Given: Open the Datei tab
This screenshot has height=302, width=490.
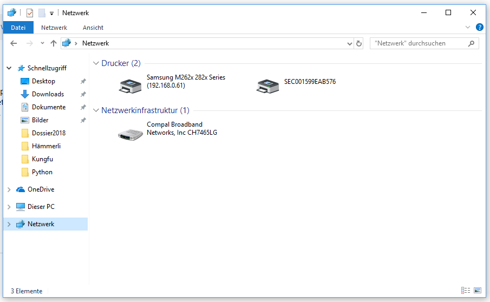Looking at the screenshot, I should [x=18, y=28].
